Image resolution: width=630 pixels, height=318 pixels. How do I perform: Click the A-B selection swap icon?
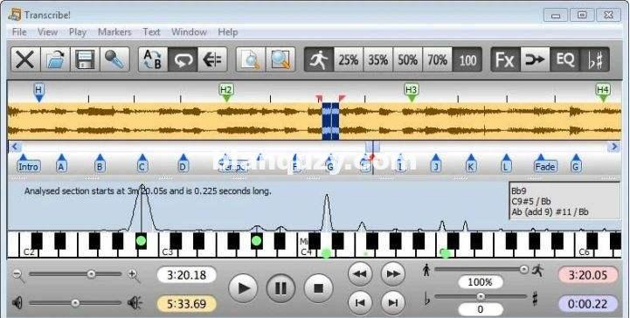(153, 59)
